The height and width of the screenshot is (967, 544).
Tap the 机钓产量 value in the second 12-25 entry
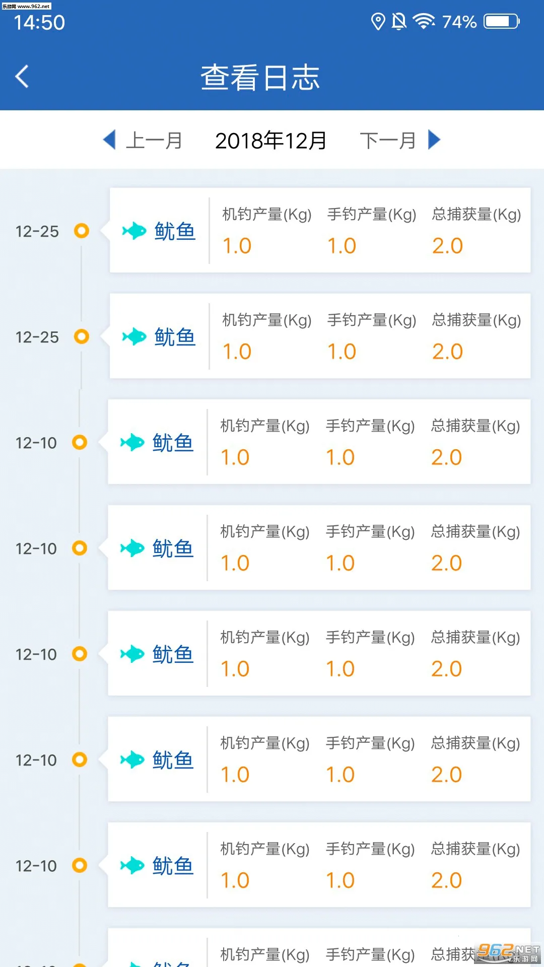click(x=237, y=352)
